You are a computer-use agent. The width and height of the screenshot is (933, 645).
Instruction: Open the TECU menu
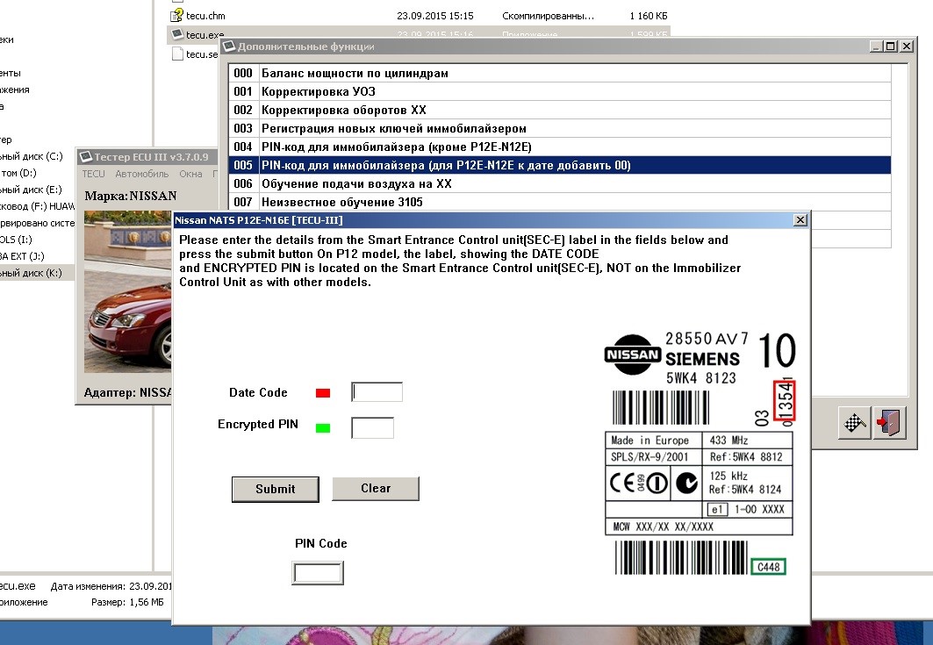pyautogui.click(x=93, y=175)
